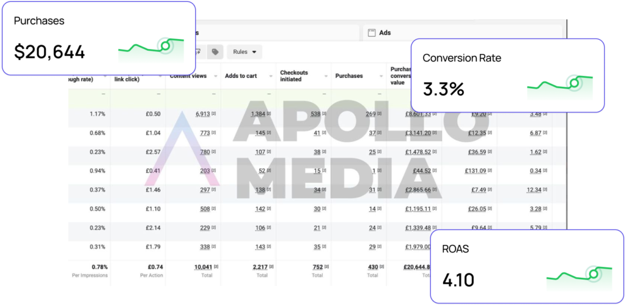Click the ROAS 4.10 summary card
This screenshot has height=306, width=626.
pyautogui.click(x=526, y=266)
